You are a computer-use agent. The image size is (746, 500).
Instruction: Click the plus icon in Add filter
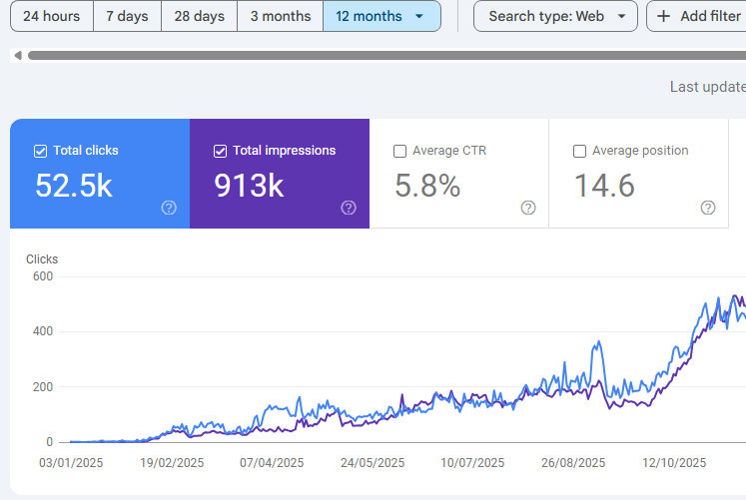pos(663,17)
